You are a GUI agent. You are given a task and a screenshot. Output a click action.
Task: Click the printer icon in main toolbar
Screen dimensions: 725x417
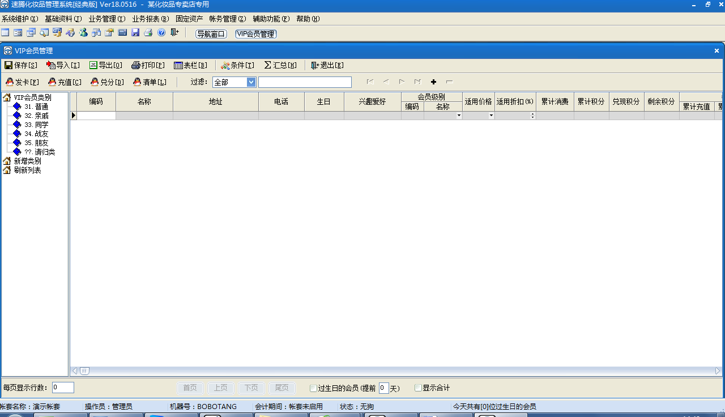[x=148, y=33]
